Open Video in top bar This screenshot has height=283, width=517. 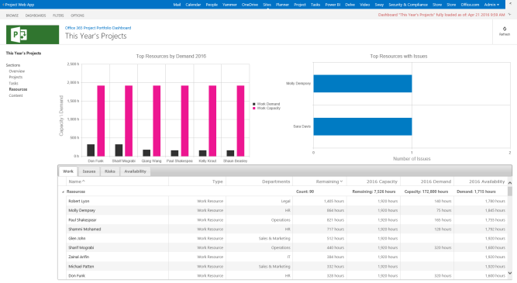click(364, 5)
